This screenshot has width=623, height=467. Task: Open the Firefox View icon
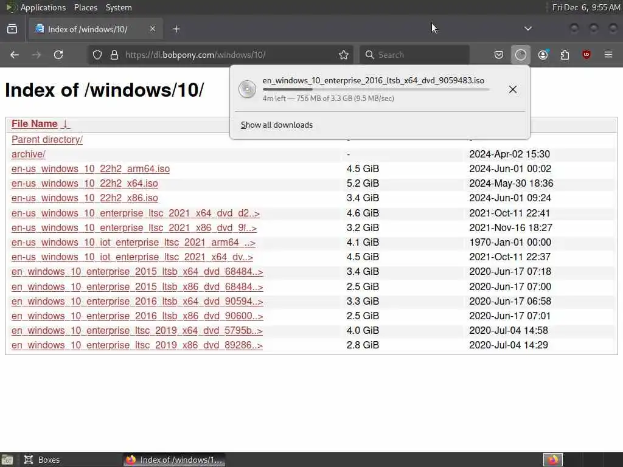[12, 29]
